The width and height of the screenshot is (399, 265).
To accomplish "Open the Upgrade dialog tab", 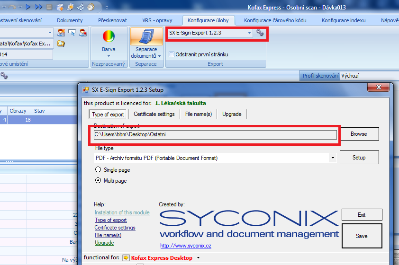I will pyautogui.click(x=232, y=114).
